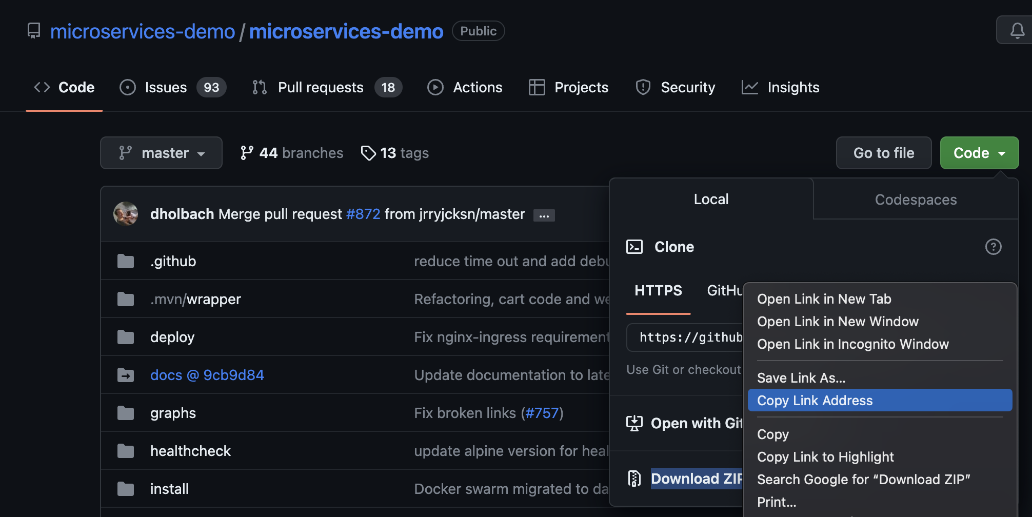Toggle the green Code dropdown button
This screenshot has width=1032, height=517.
pos(979,153)
